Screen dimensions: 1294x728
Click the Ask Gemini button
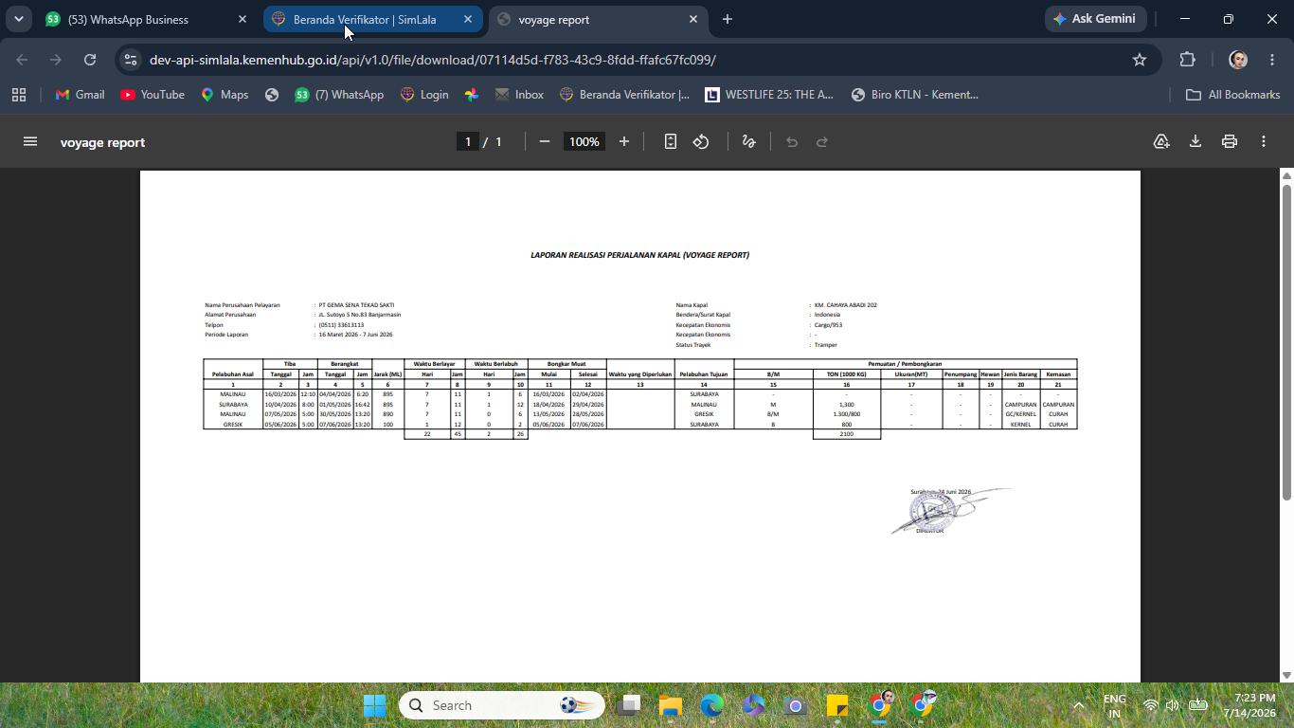point(1095,19)
